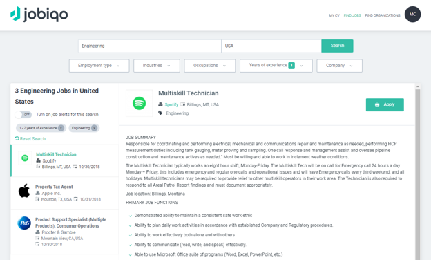Expand the Industries filter dropdown

click(157, 66)
